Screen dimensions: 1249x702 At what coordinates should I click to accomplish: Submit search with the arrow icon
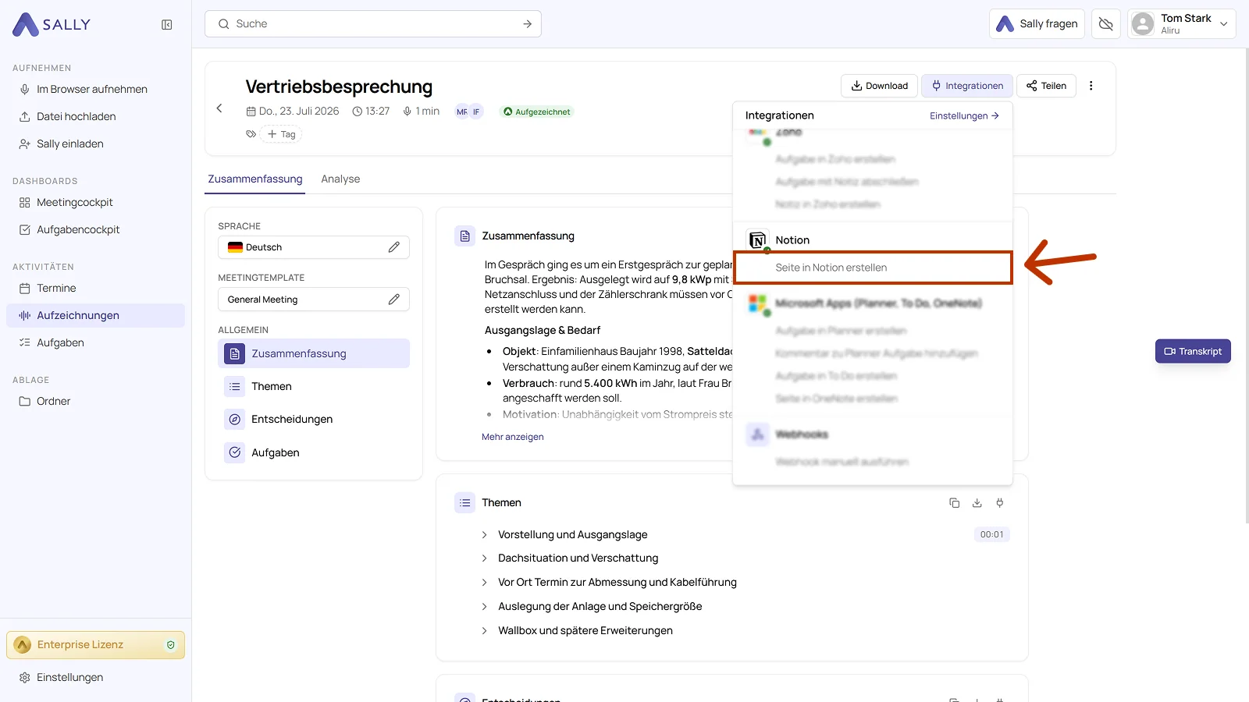[528, 24]
